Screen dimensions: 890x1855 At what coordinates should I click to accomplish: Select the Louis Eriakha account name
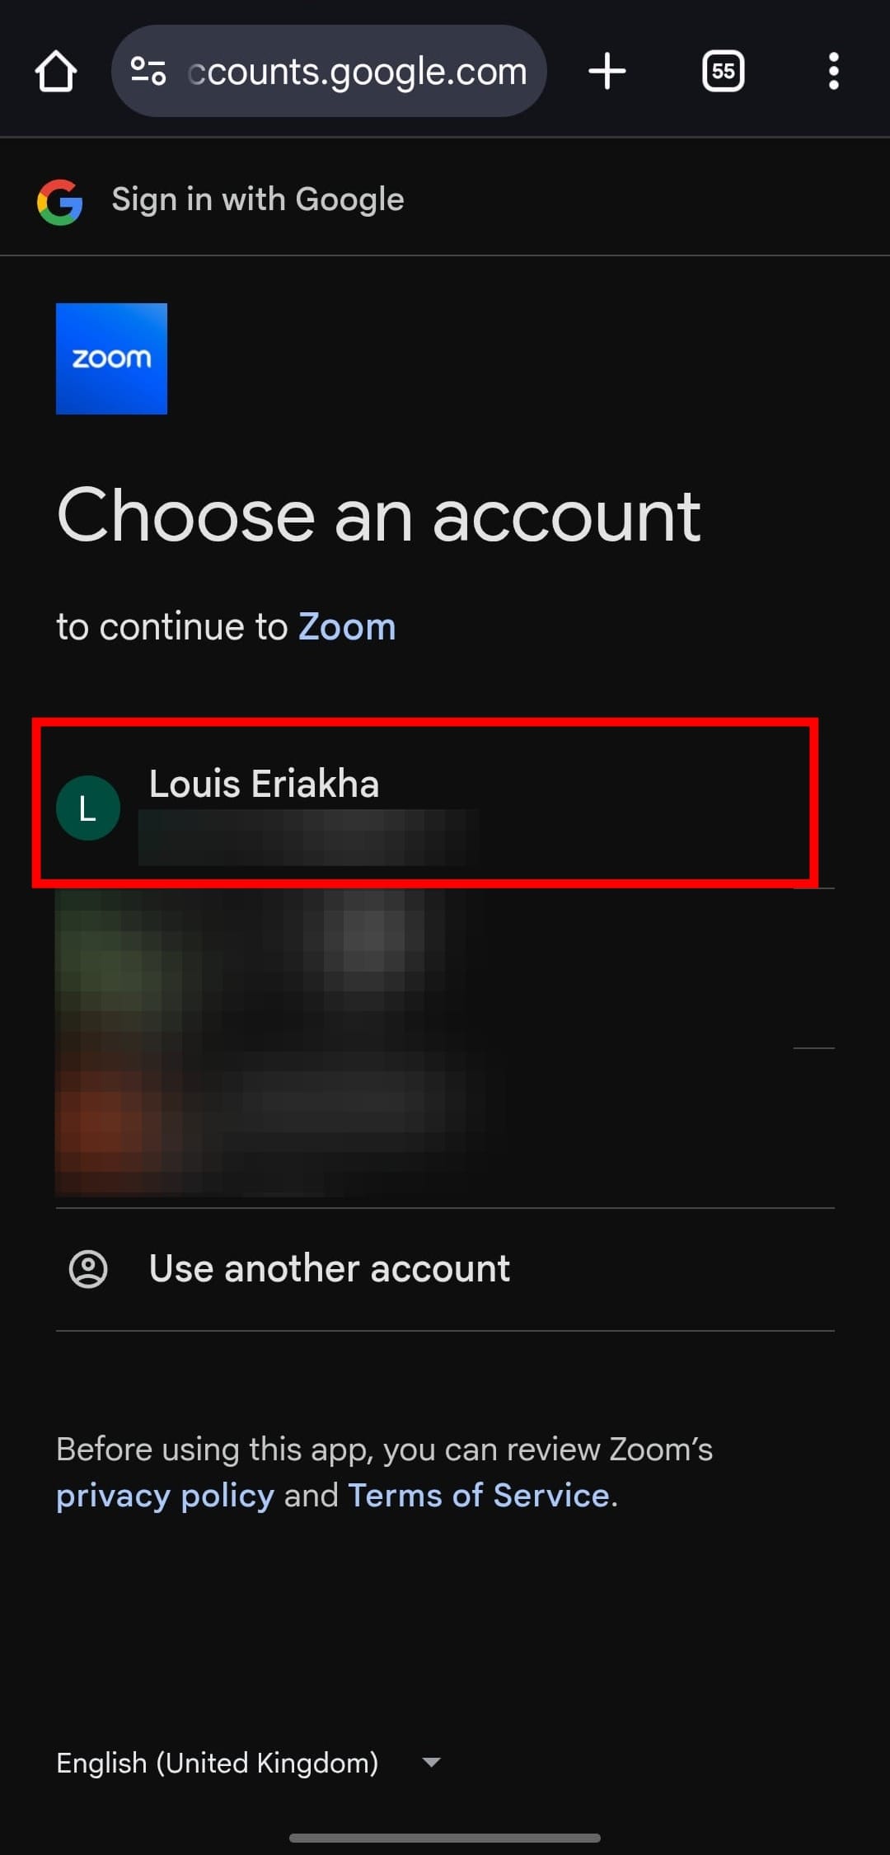(264, 784)
